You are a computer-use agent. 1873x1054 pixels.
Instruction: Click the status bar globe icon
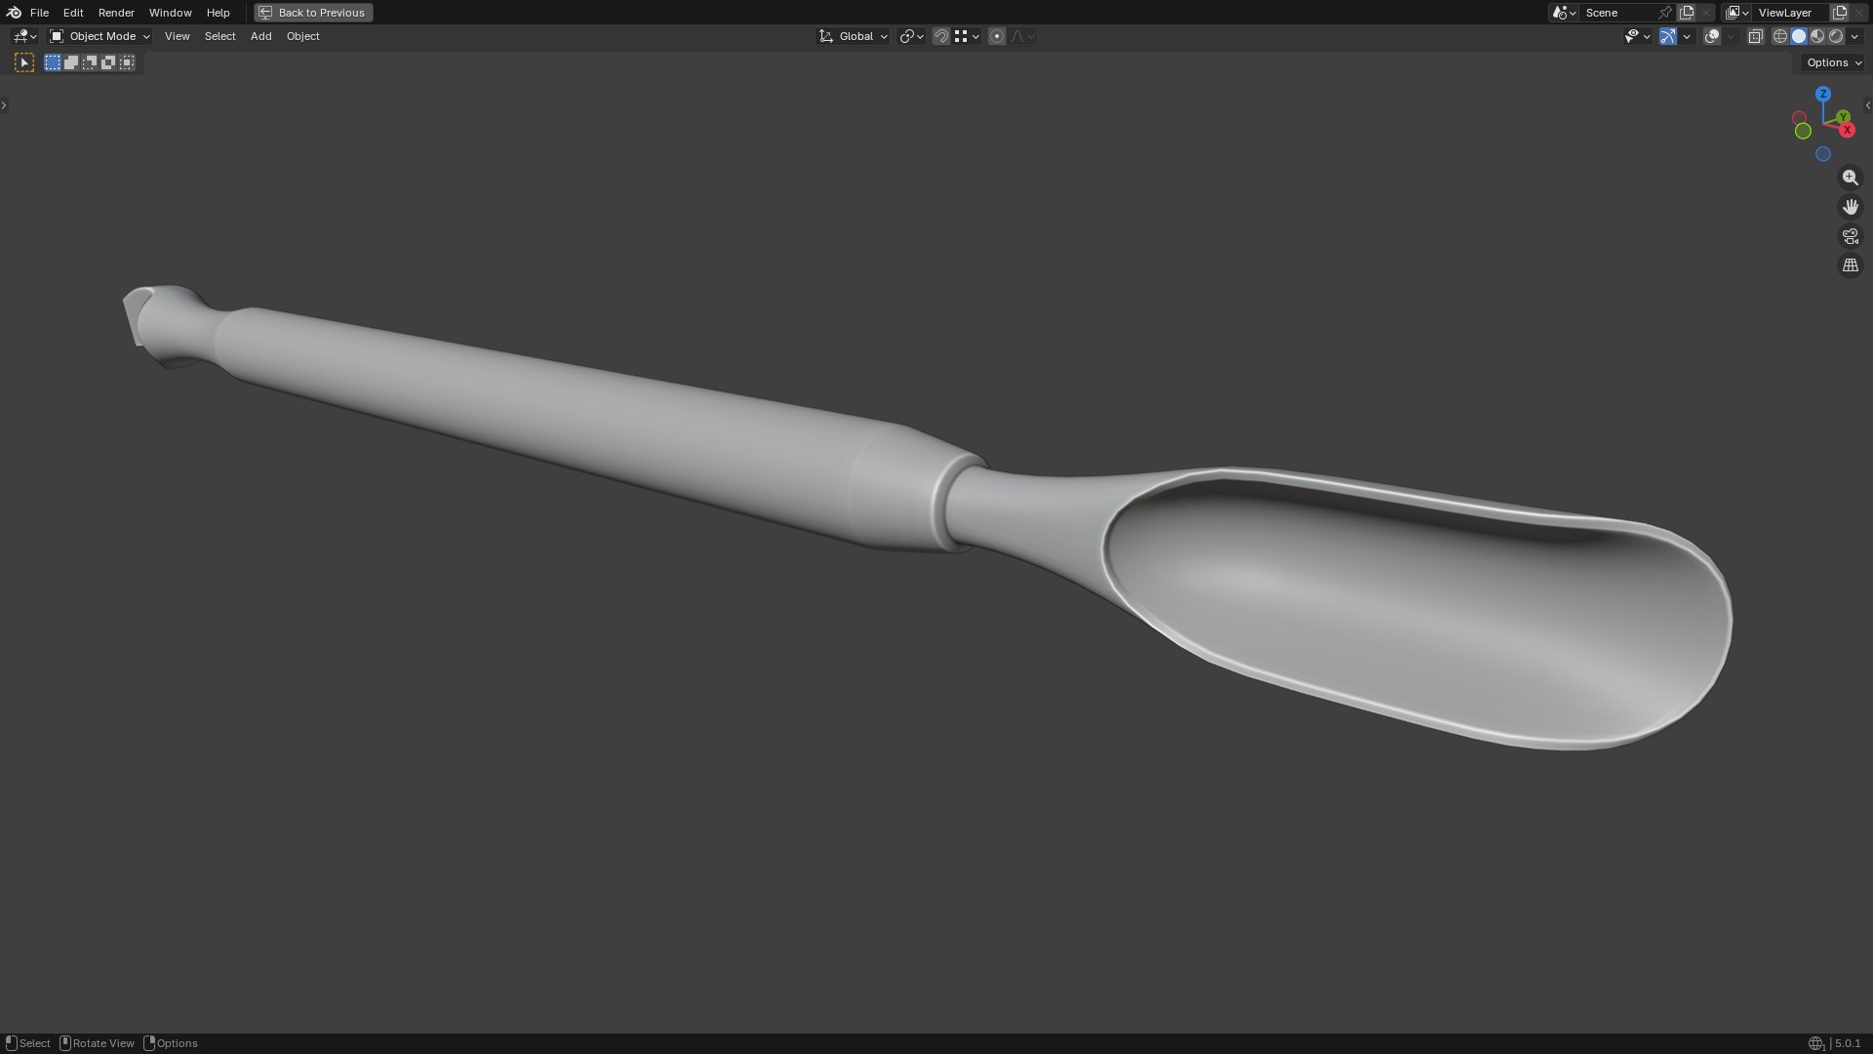pyautogui.click(x=1815, y=1043)
